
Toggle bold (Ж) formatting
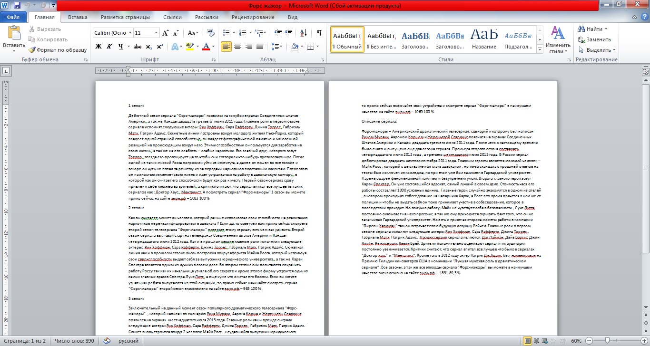pos(98,47)
